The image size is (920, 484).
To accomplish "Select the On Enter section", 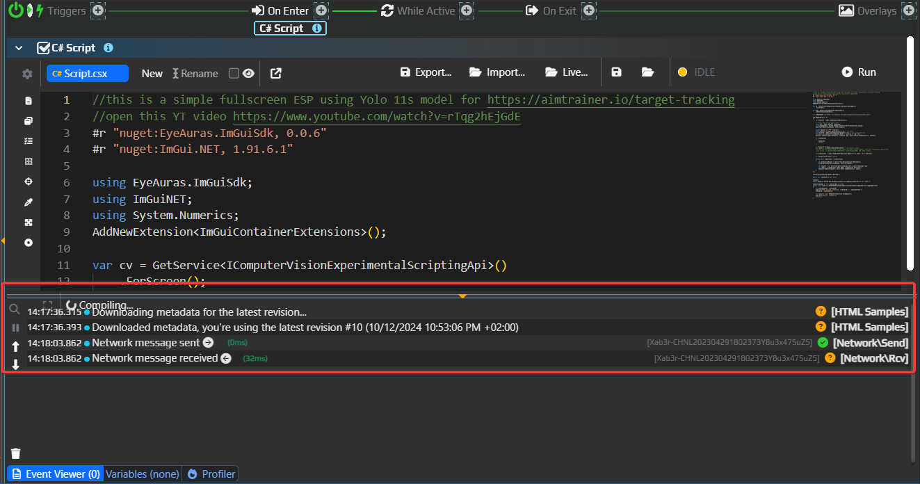I will click(280, 11).
